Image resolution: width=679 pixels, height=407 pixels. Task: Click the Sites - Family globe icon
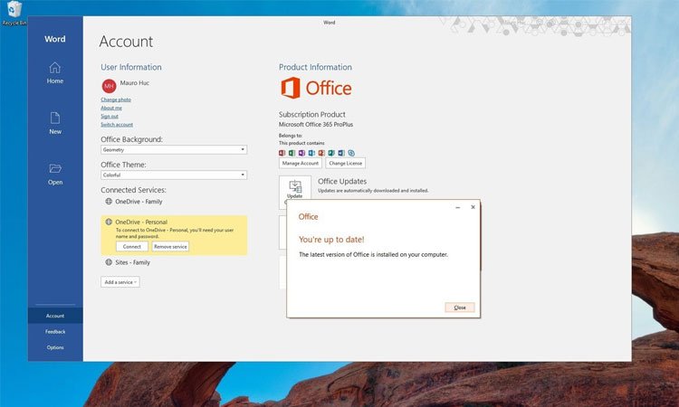109,262
